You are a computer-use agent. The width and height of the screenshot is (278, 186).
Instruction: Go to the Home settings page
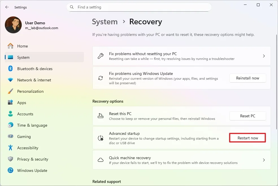pos(22,46)
